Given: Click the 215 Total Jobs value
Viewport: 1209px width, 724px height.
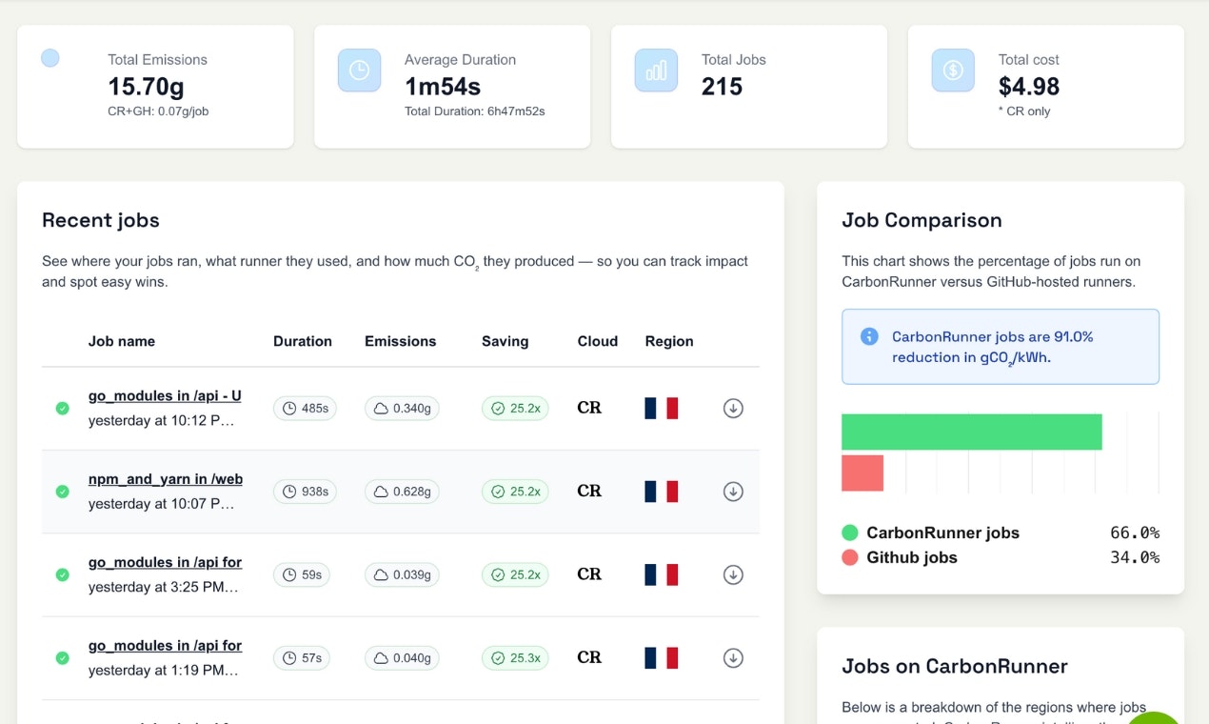Looking at the screenshot, I should pos(722,87).
